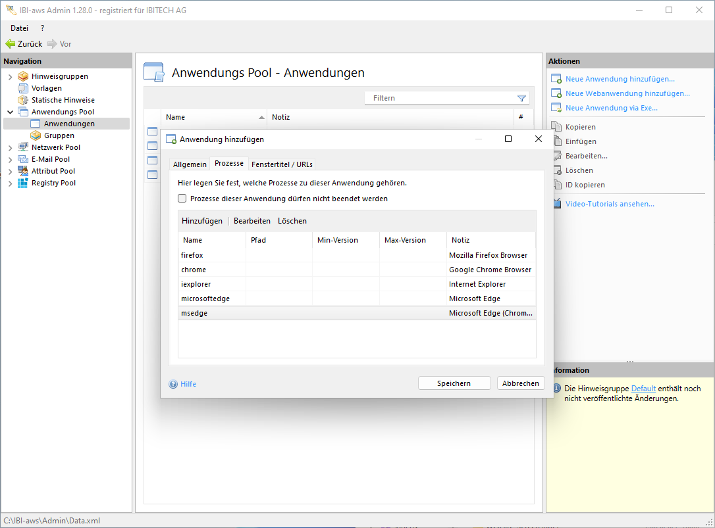The height and width of the screenshot is (528, 715).
Task: Click the blue Hilfe question mark icon
Action: point(173,384)
